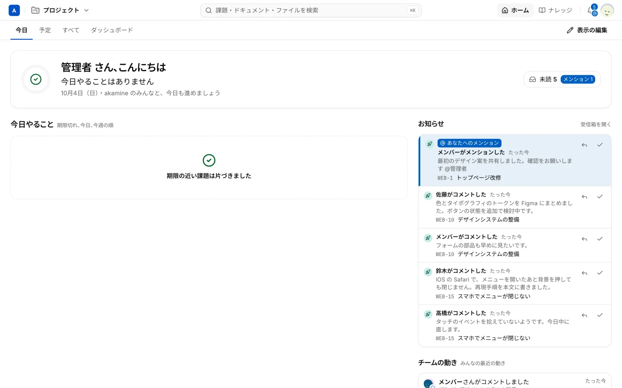The width and height of the screenshot is (622, 388).
Task: Reply to 鈴木がコメントした notification
Action: point(584,273)
